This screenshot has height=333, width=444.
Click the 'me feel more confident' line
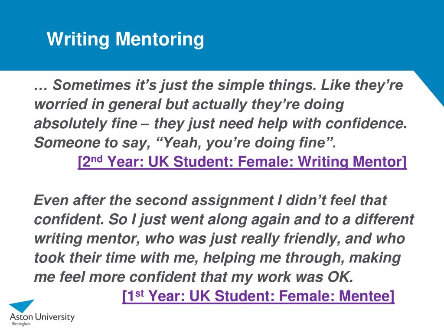(194, 277)
